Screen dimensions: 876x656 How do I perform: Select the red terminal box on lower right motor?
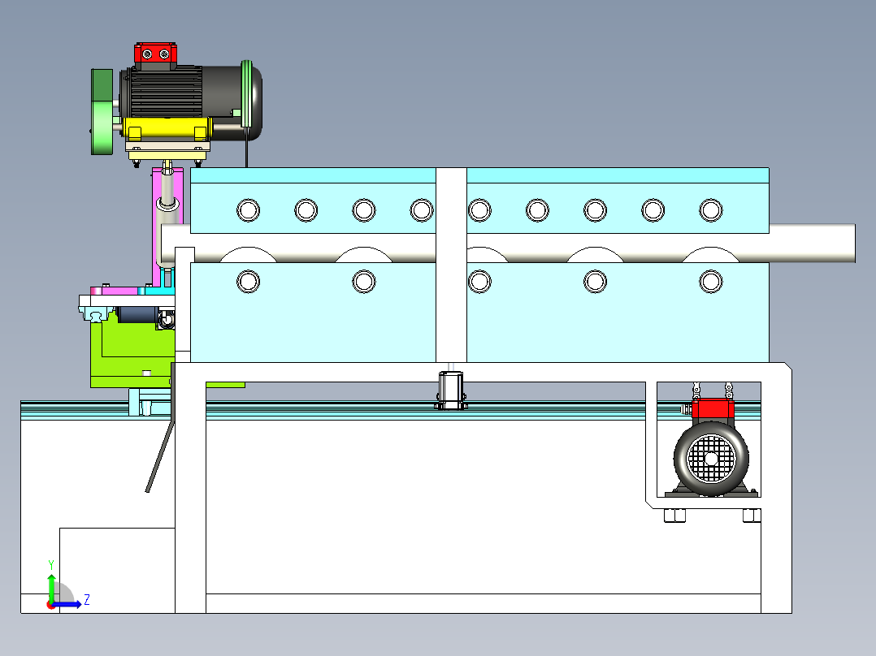pos(713,408)
